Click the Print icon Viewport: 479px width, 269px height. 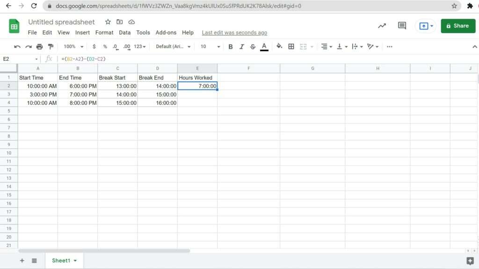39,47
